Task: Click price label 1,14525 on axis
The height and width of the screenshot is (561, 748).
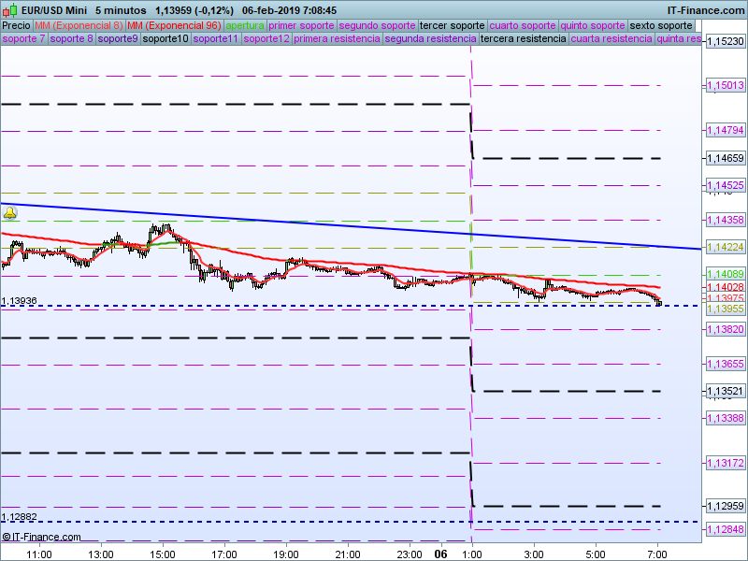Action: (x=726, y=185)
